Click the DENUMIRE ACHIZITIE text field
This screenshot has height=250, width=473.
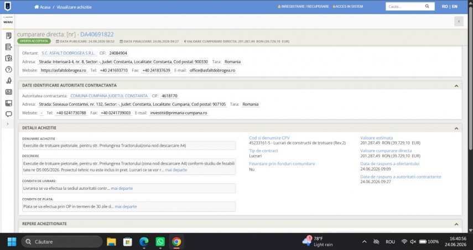pos(129,146)
